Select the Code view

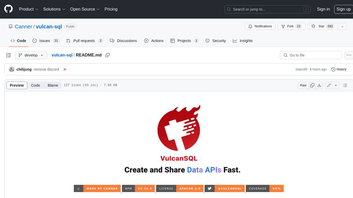(x=36, y=85)
